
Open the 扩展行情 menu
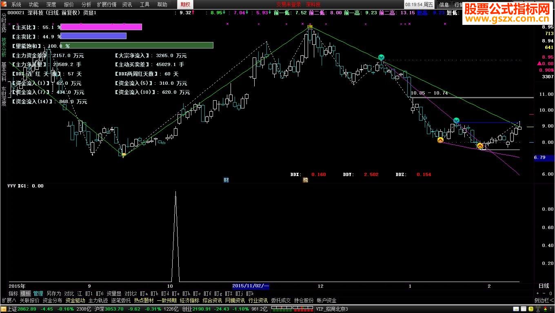click(107, 4)
